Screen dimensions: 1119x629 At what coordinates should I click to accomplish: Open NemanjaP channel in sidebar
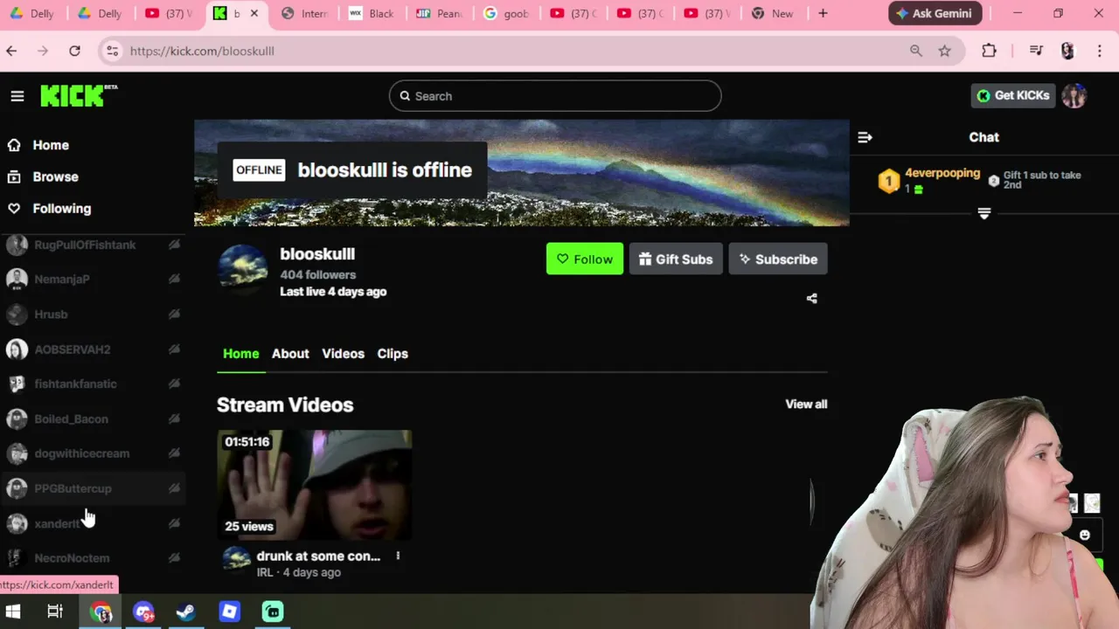[94, 279]
